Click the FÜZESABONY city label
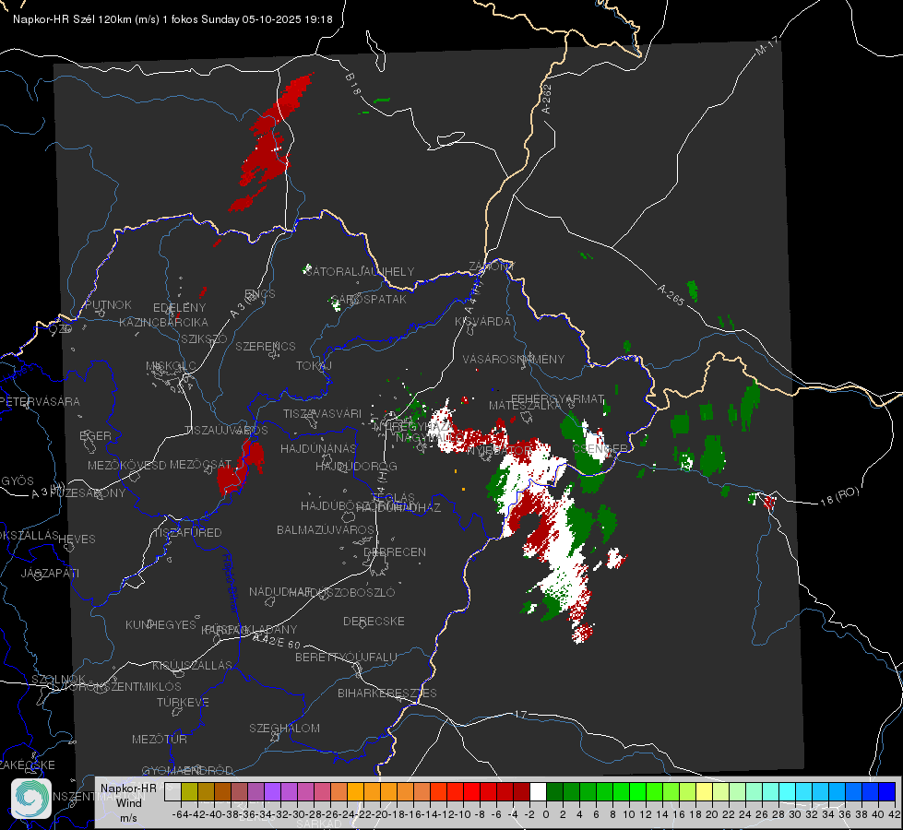 coord(88,492)
